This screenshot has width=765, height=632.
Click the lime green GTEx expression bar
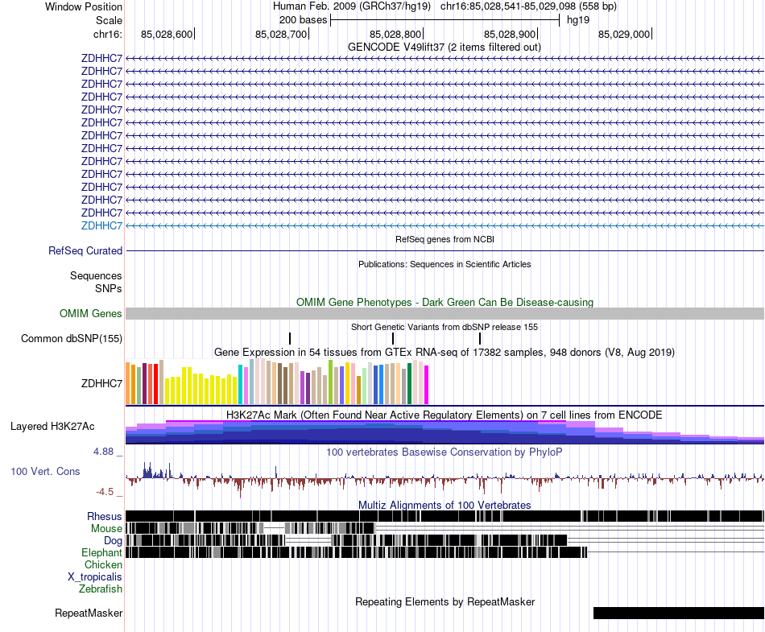tap(330, 382)
